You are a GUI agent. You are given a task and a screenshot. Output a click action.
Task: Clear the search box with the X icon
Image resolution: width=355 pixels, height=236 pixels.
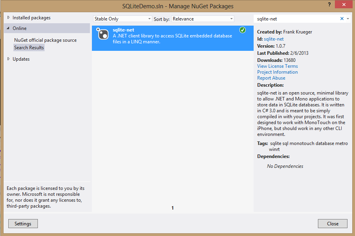pyautogui.click(x=342, y=19)
